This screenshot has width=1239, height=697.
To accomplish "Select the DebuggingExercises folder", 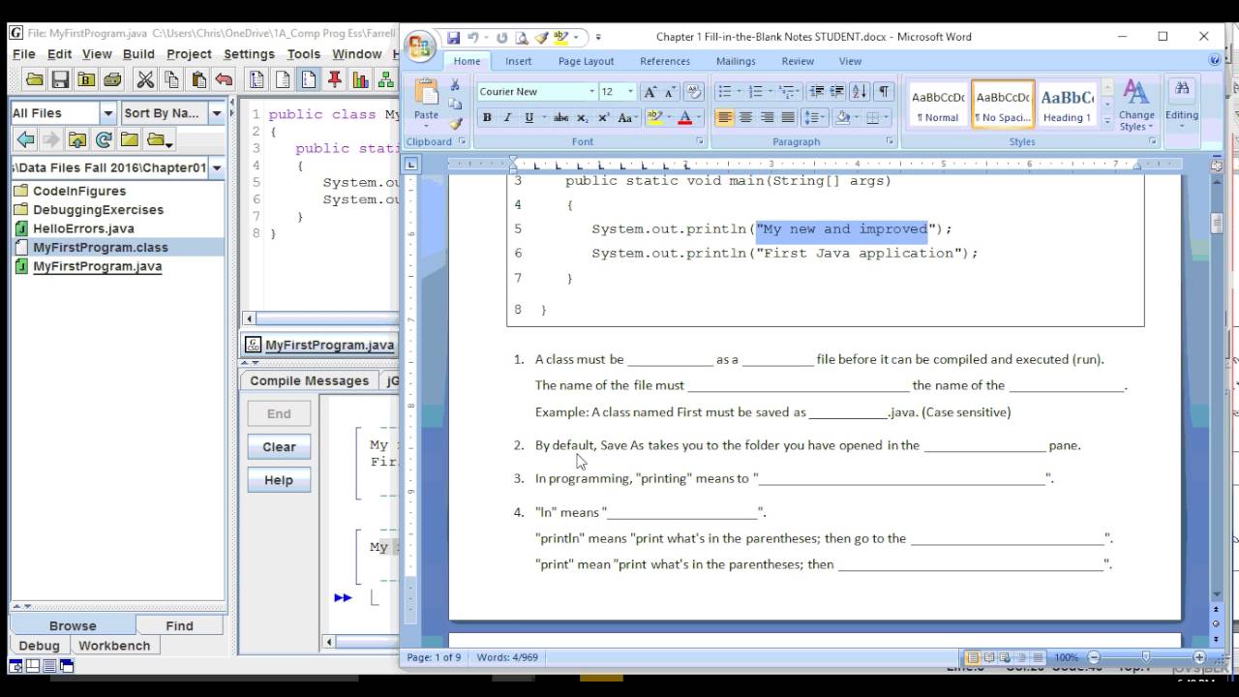I will click(98, 209).
